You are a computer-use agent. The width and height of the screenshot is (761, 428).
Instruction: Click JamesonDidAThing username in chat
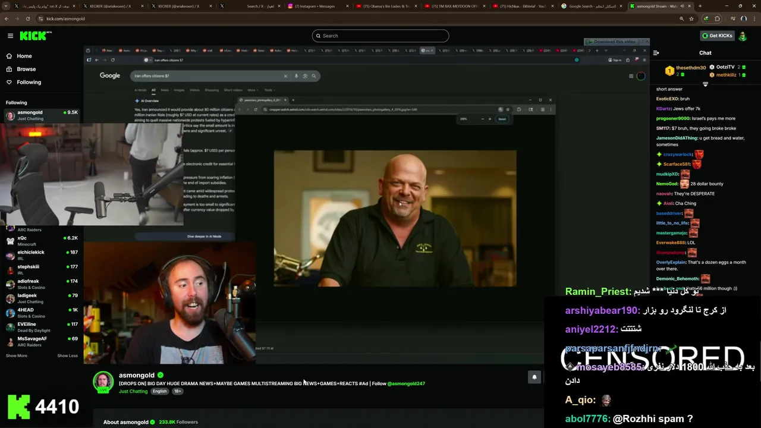coord(677,138)
